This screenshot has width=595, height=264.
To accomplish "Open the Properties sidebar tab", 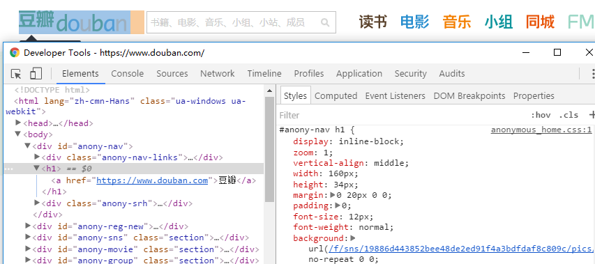I will [x=534, y=96].
